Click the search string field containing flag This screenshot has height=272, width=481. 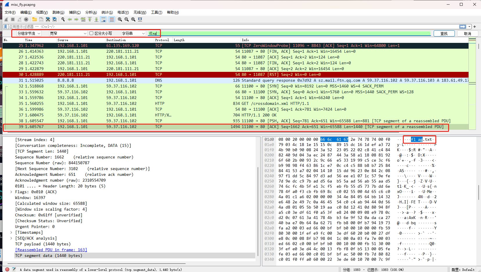[289, 33]
